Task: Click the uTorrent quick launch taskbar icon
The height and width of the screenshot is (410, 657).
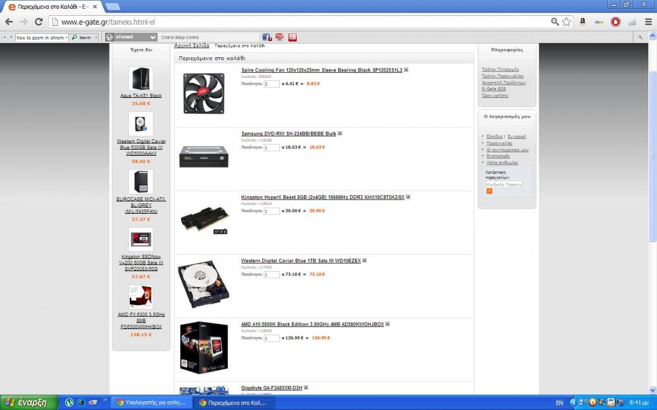Action: click(x=70, y=402)
